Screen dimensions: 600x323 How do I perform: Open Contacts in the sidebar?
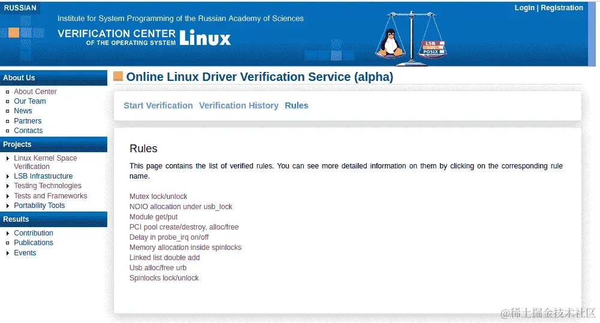[28, 131]
